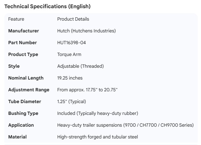Click the Product Details column header
Viewport: 201px width, 145px height.
tap(73, 19)
